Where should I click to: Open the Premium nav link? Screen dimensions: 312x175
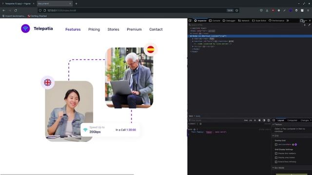(135, 29)
